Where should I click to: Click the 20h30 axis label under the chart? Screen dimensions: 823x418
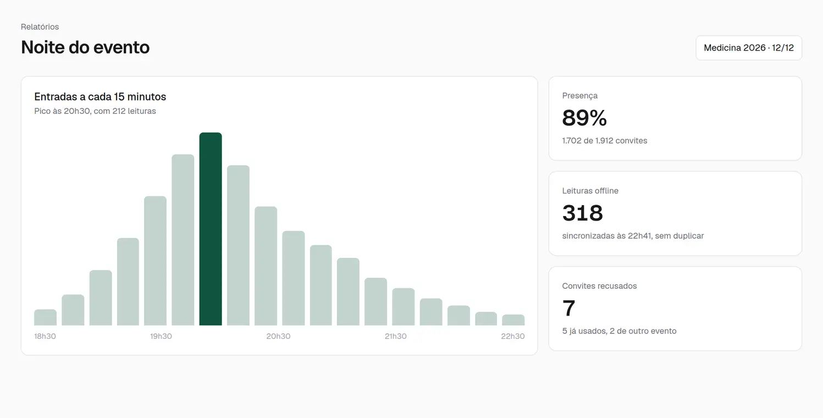coord(278,336)
